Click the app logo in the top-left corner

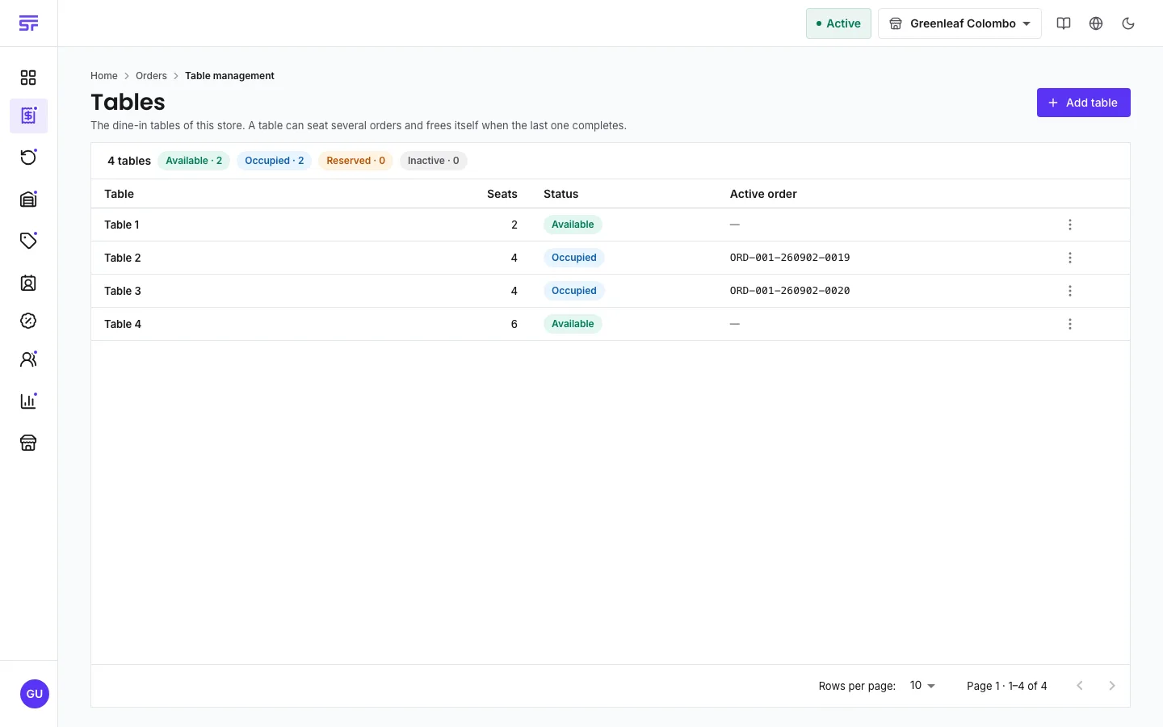28,23
